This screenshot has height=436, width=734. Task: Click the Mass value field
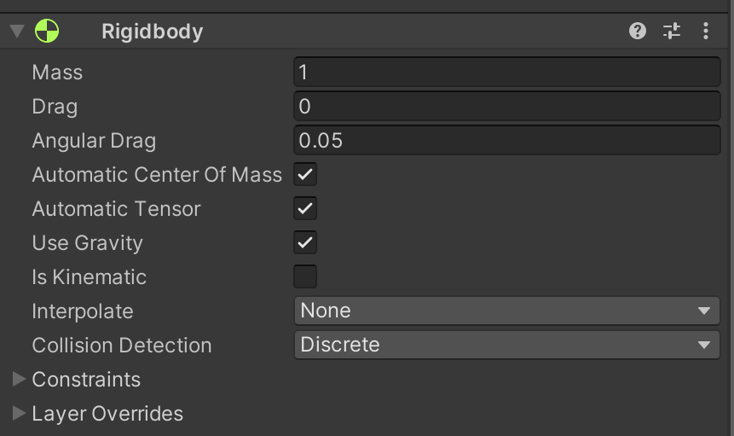(x=507, y=73)
